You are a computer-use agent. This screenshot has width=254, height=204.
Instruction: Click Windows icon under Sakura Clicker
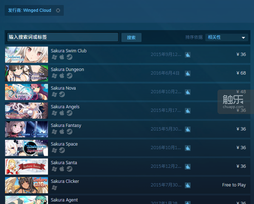pyautogui.click(x=54, y=188)
